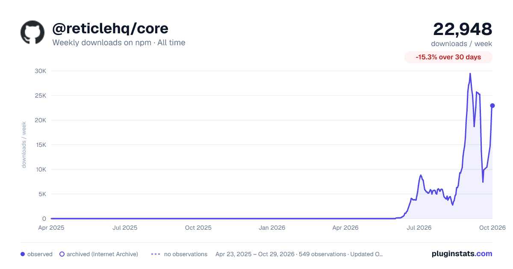513x269 pixels.
Task: Click the -15.3% over 30 days badge
Action: tap(448, 57)
